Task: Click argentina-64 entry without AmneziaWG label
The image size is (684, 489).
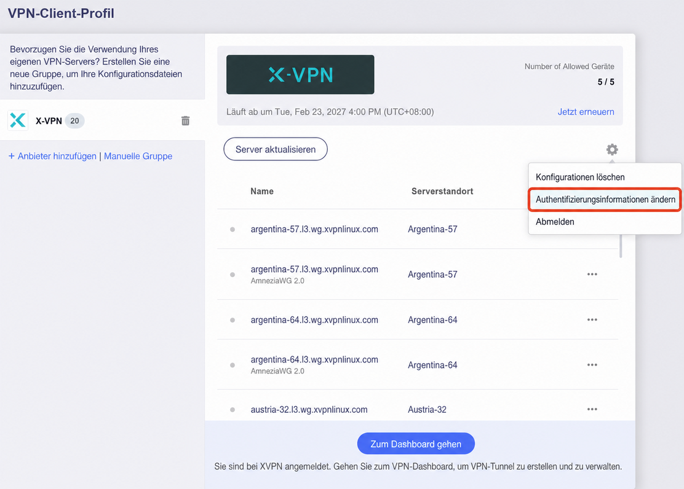Action: [314, 320]
